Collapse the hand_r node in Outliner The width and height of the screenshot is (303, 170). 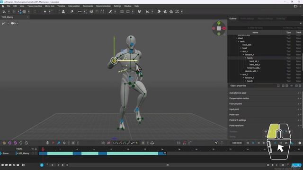(x=246, y=58)
